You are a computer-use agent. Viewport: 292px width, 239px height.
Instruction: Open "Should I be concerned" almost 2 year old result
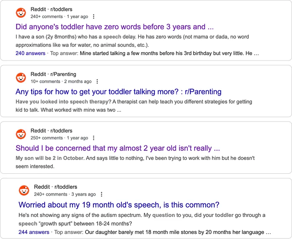[x=118, y=148]
